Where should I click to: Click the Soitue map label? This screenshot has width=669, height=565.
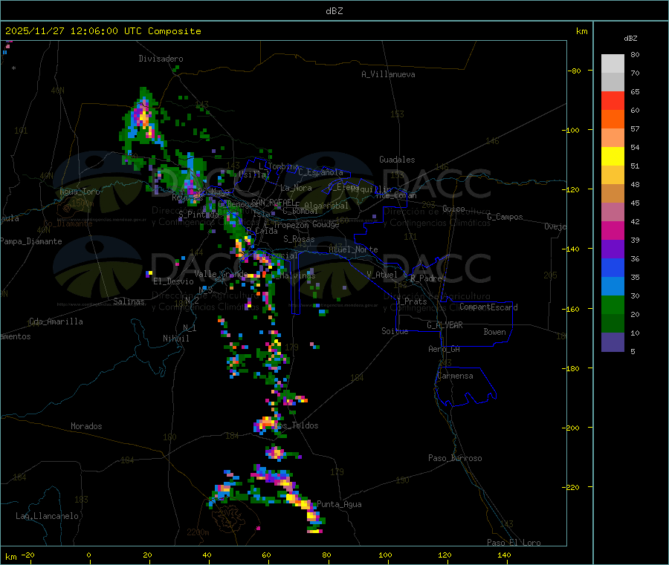tap(395, 331)
